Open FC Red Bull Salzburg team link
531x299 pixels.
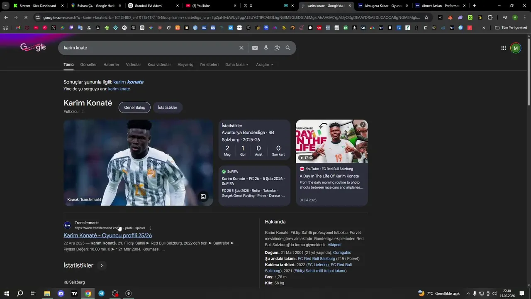click(x=316, y=259)
